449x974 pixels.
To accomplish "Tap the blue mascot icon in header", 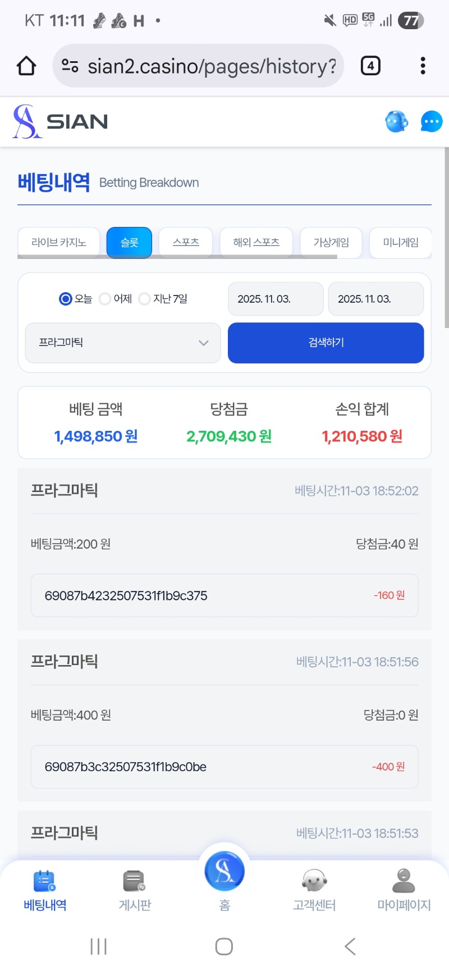I will [x=396, y=121].
